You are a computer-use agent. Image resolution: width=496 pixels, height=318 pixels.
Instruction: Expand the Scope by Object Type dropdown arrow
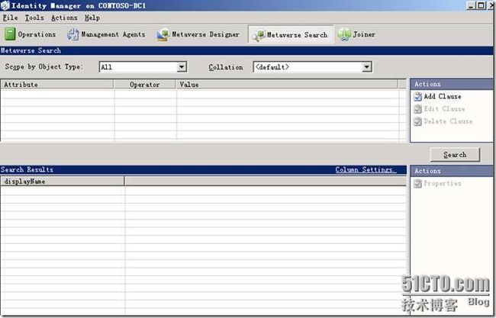182,67
